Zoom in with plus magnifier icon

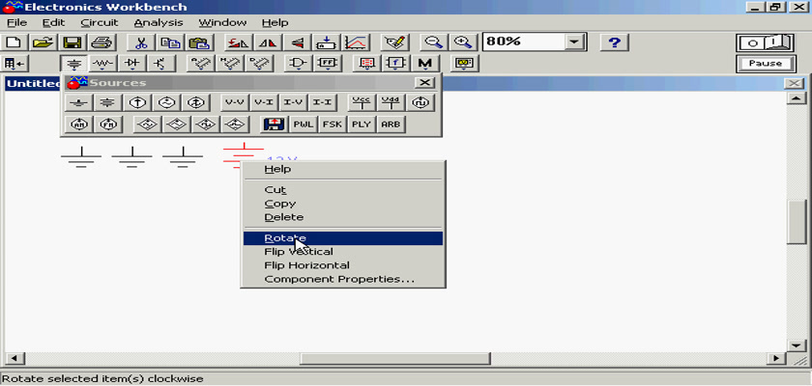(463, 42)
